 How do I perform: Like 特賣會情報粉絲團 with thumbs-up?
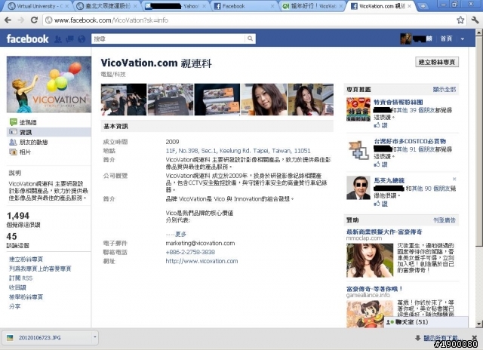380,125
